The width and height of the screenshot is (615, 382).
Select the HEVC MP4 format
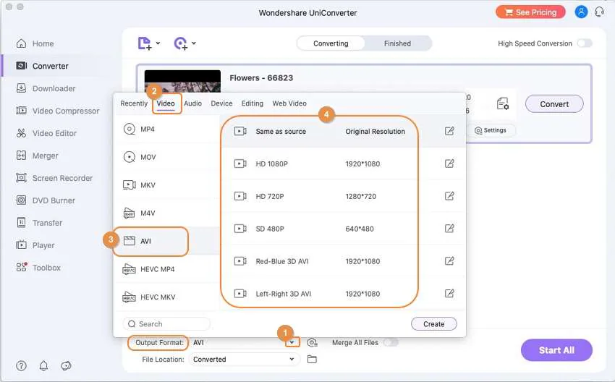166,269
